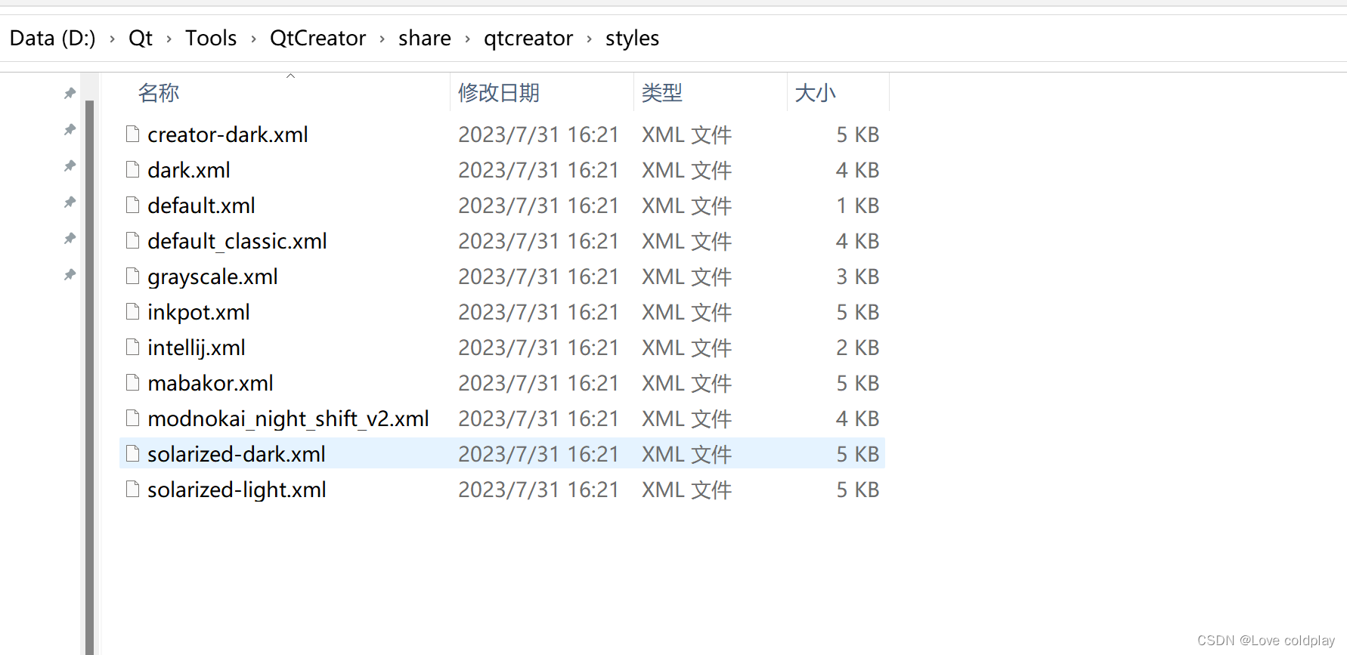Click the file icon of default.xml

[x=132, y=205]
